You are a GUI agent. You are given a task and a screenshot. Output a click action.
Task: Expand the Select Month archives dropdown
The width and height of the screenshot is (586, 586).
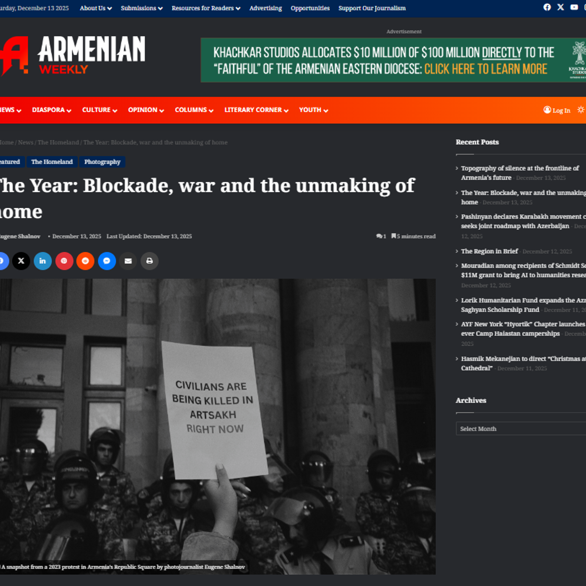(521, 429)
